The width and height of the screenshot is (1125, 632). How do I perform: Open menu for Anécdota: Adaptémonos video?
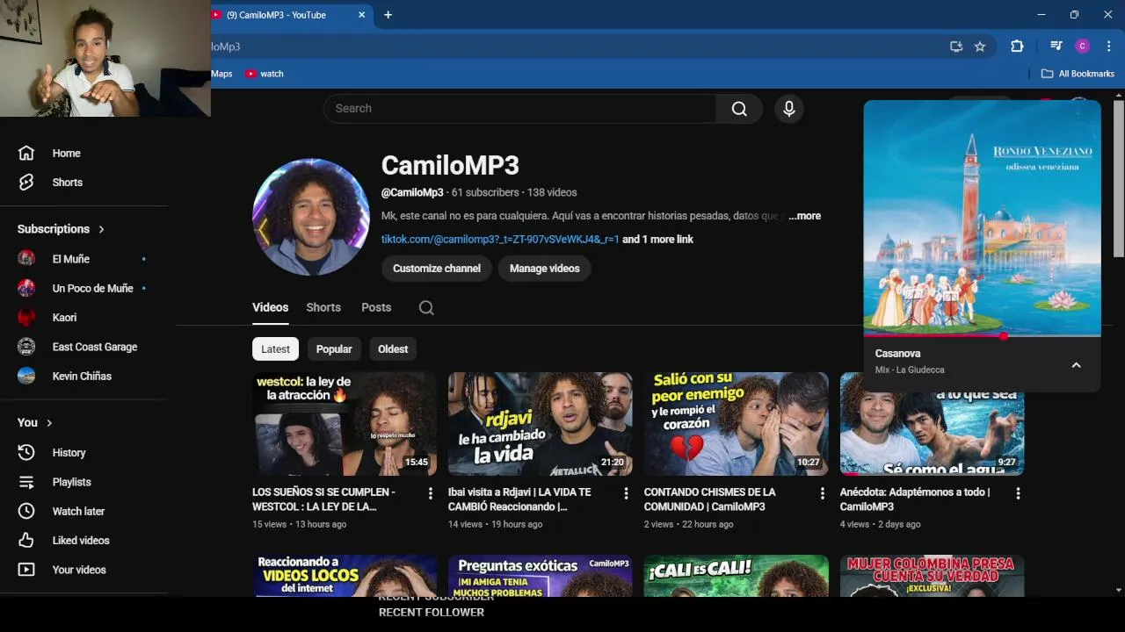click(1018, 494)
